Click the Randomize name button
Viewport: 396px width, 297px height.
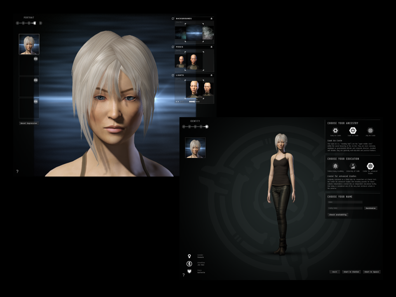point(371,208)
